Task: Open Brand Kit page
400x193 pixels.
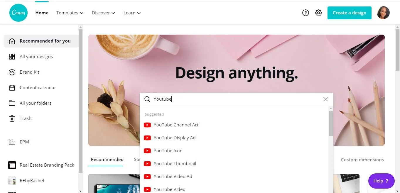Action: (x=29, y=72)
